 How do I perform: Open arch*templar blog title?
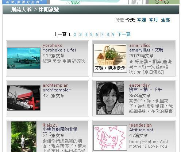pyautogui.click(x=57, y=90)
